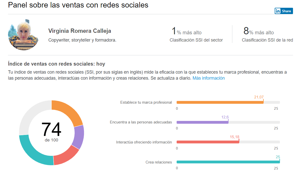The width and height of the screenshot is (298, 177).
Task: Click the teal 'Crea relaciones' bar
Action: 228,162
